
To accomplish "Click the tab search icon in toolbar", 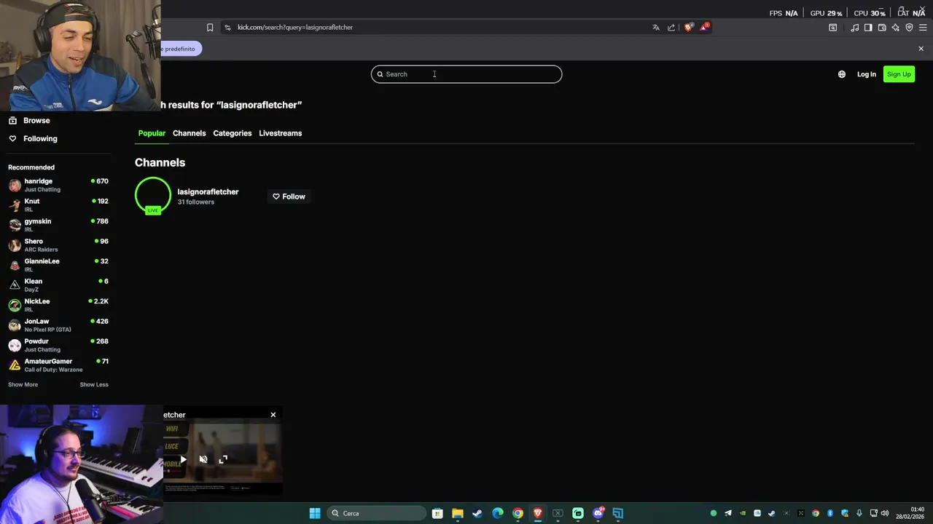I will (x=832, y=27).
